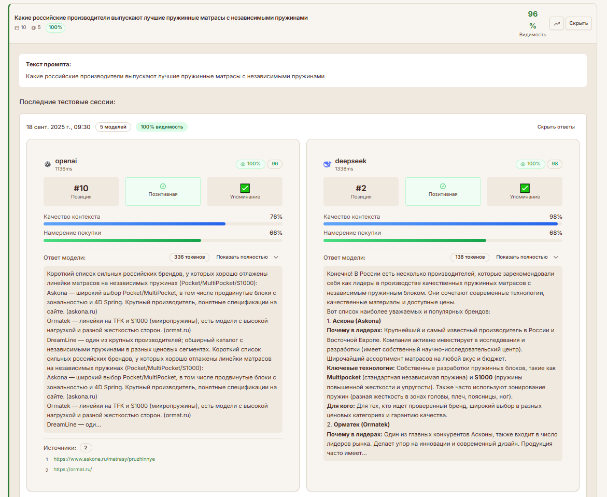Click the "100% видимость" session badge

tap(162, 127)
